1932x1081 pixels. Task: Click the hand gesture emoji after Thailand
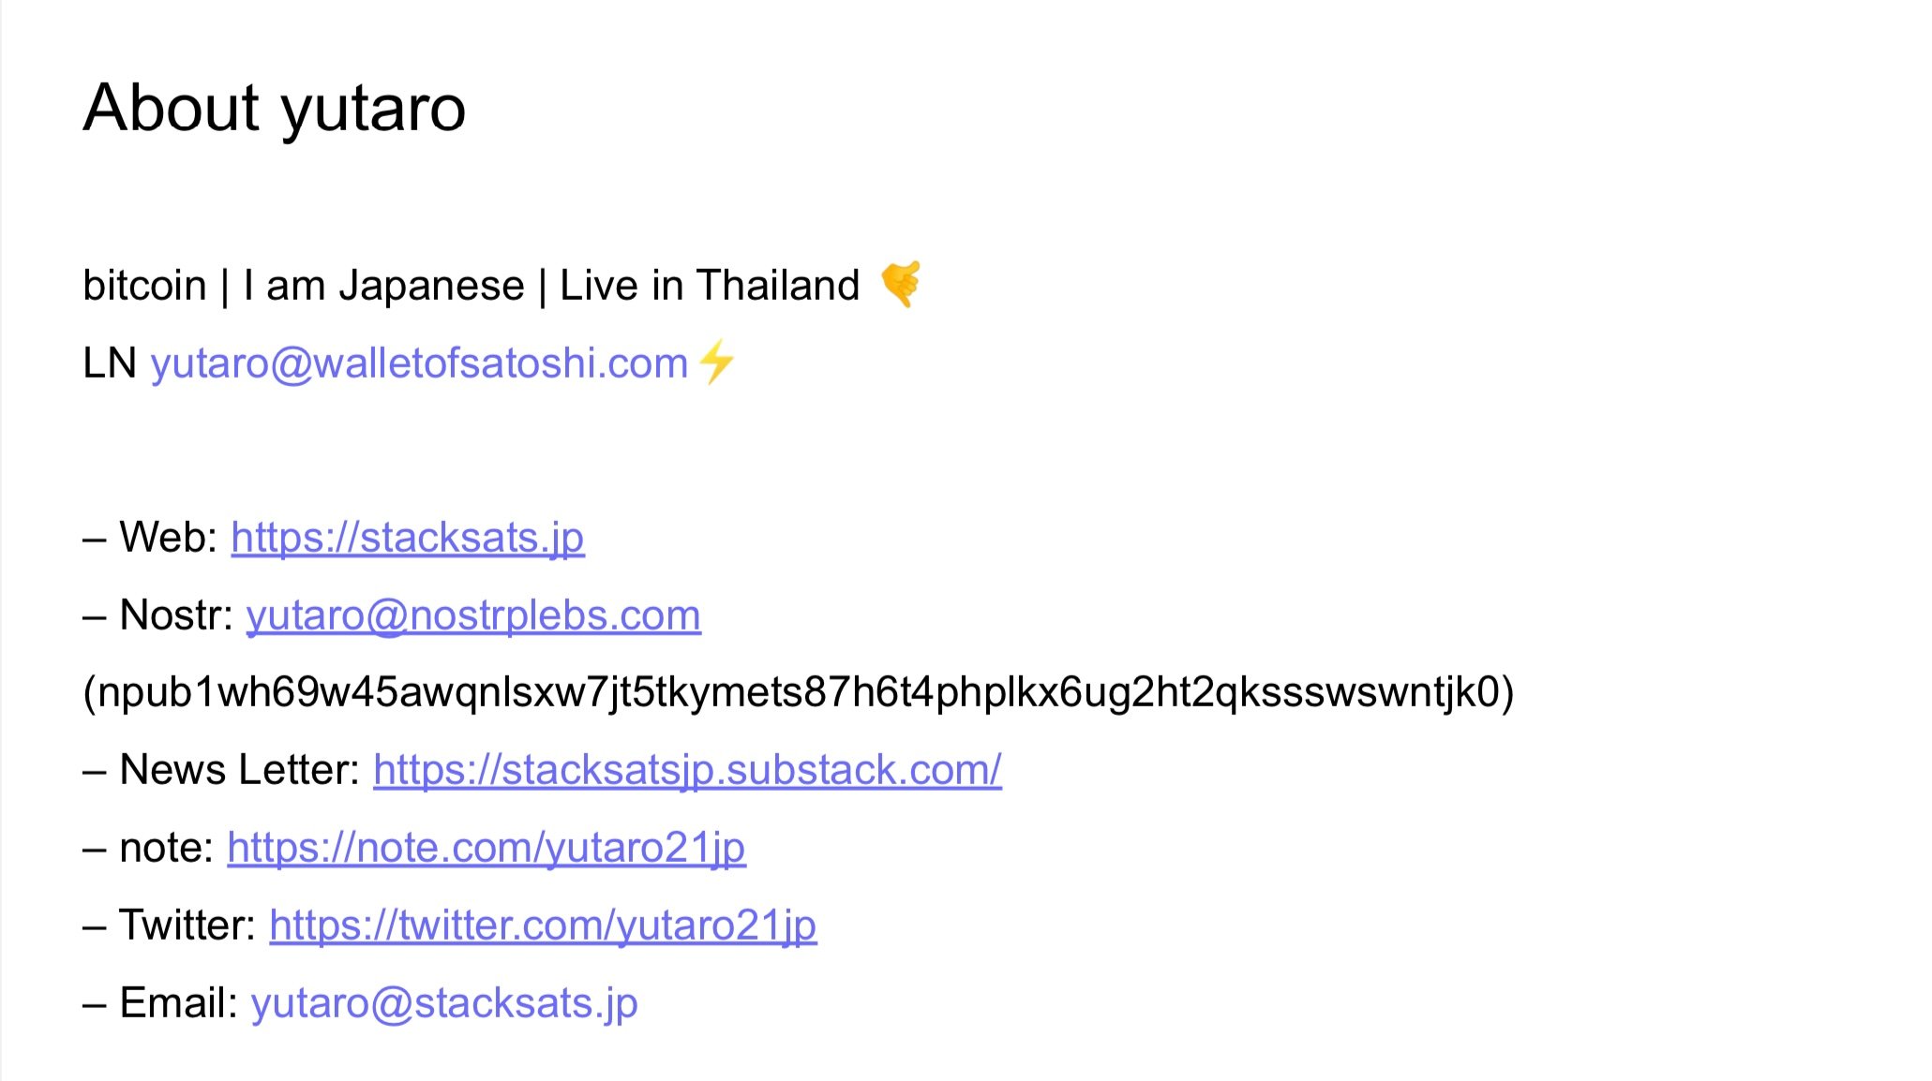[x=901, y=284]
